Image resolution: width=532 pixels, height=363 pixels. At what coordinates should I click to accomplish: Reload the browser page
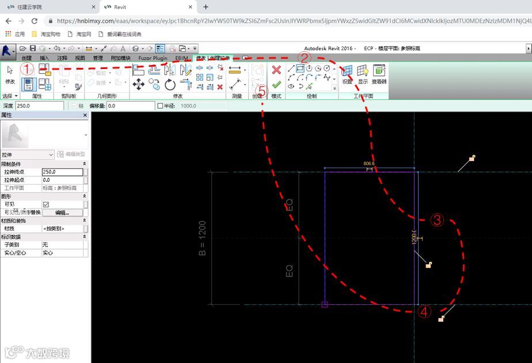pos(35,21)
